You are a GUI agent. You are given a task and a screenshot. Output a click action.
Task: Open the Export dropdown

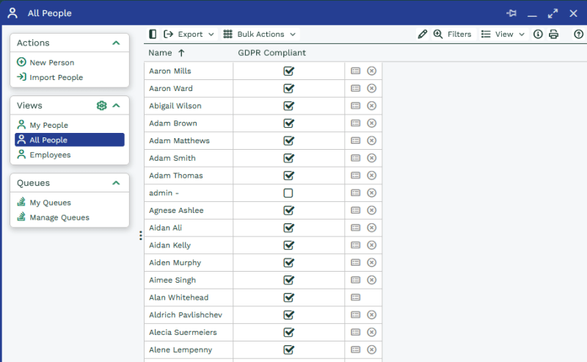(x=189, y=35)
